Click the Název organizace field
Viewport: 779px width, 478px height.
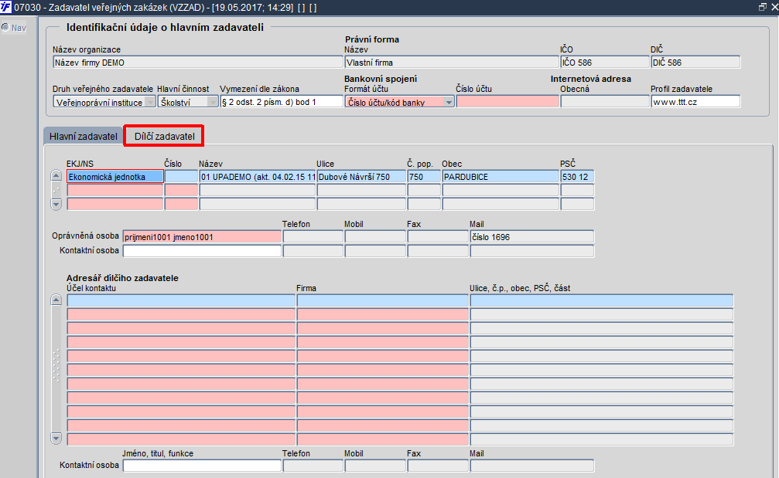coord(198,62)
